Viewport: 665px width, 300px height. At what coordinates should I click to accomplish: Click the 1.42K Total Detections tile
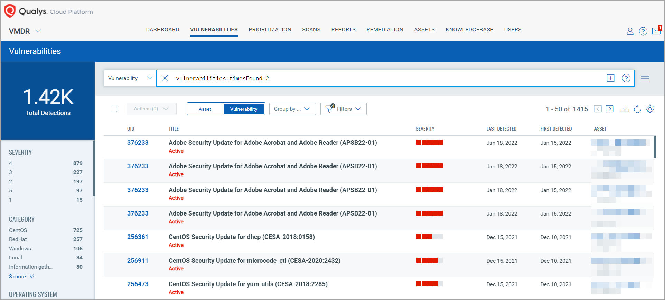(48, 101)
